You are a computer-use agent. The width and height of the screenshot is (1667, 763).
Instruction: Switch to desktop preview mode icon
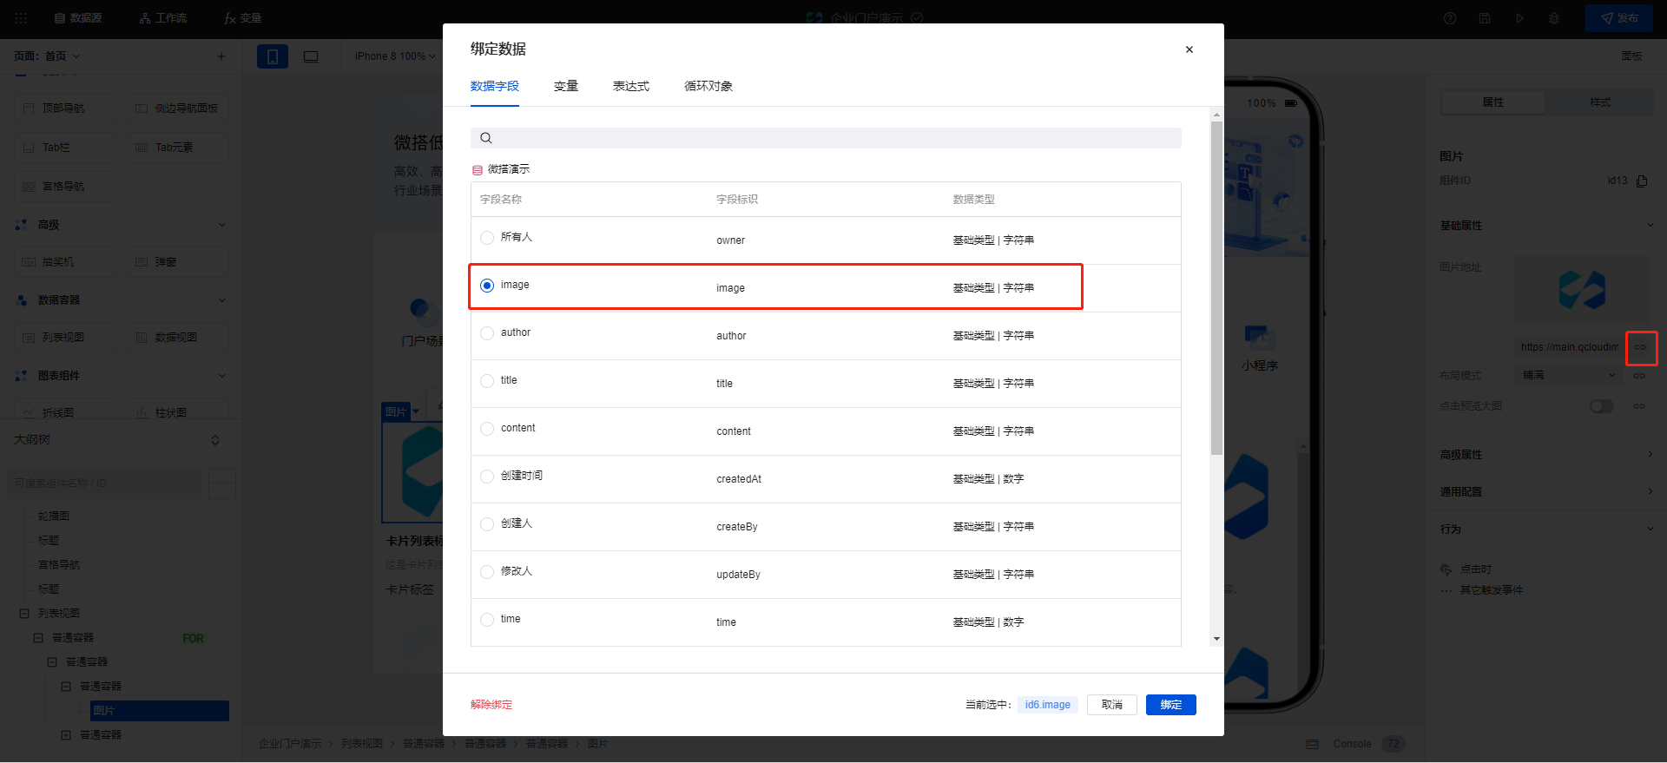point(311,56)
